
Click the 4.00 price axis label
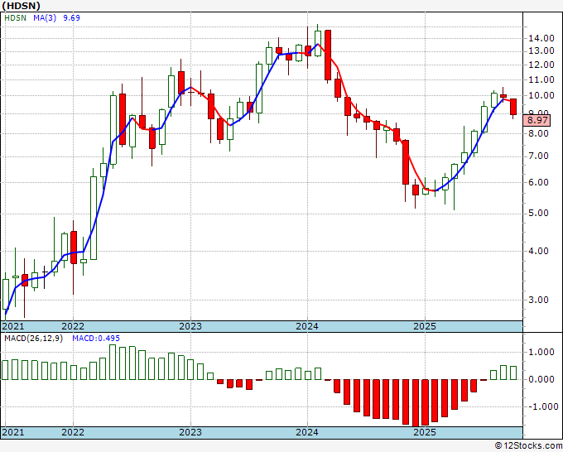click(538, 251)
